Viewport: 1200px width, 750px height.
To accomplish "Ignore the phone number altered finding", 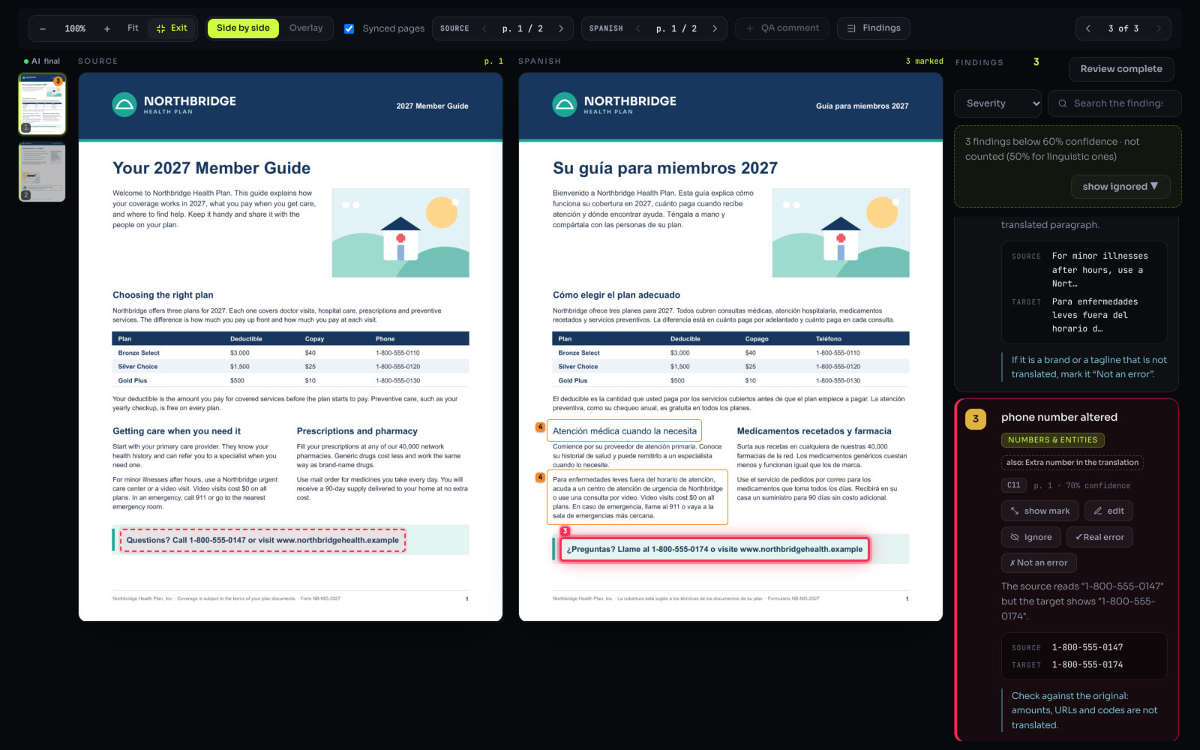I will (x=1030, y=537).
